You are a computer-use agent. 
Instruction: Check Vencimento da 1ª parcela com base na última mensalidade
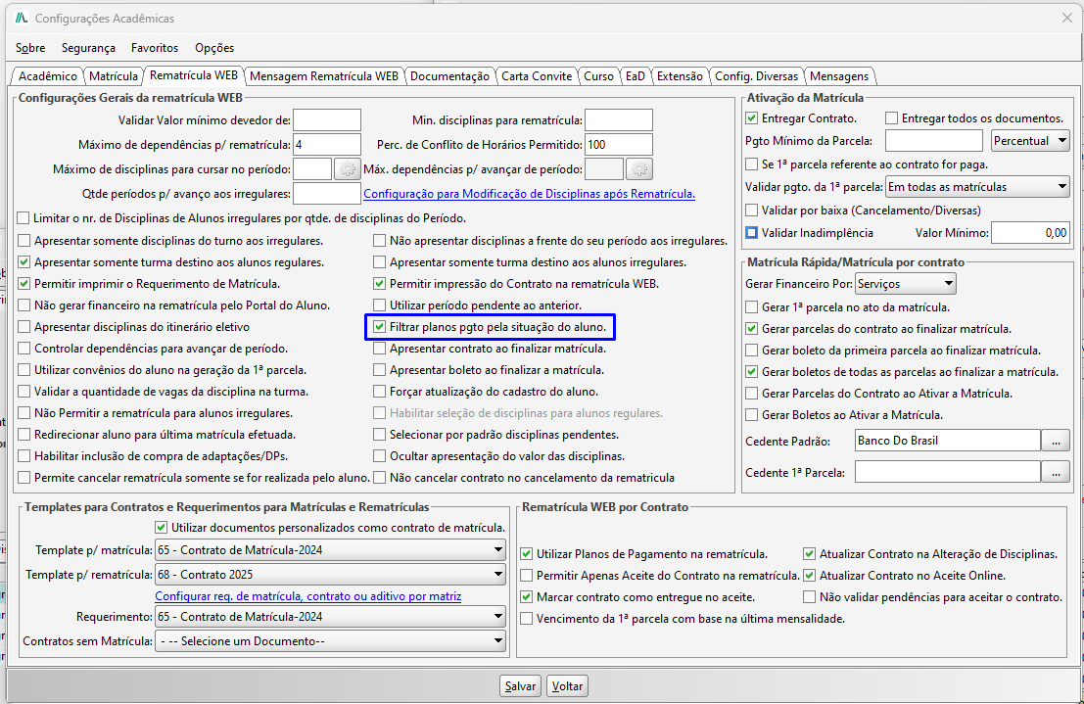[x=527, y=619]
